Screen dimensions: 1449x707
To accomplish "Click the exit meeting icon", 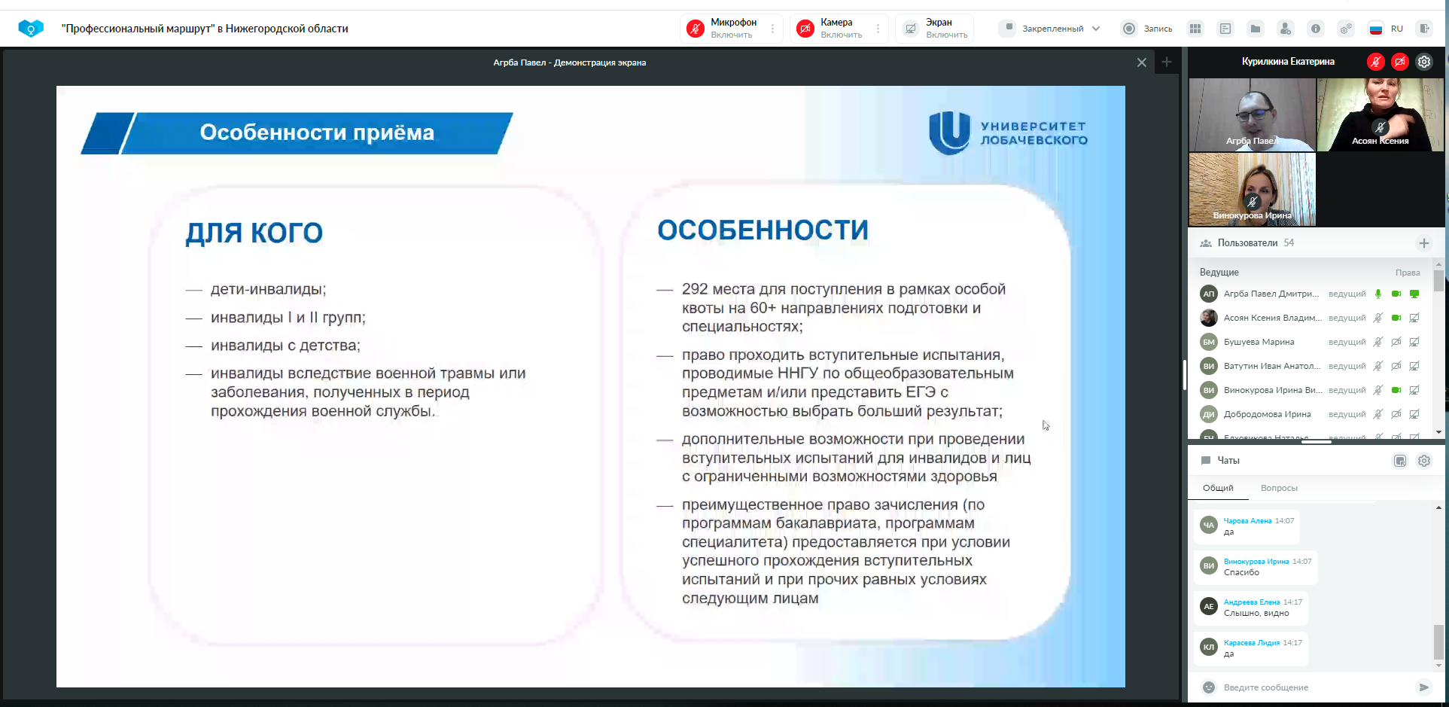I will click(1424, 29).
